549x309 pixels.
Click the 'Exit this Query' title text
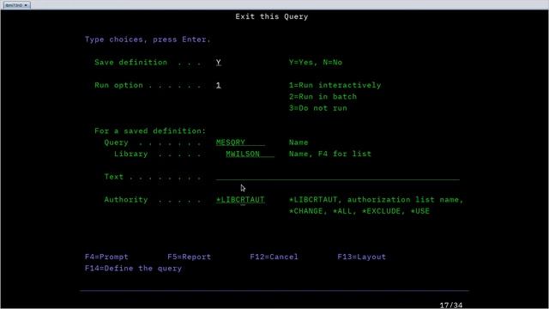(x=272, y=16)
